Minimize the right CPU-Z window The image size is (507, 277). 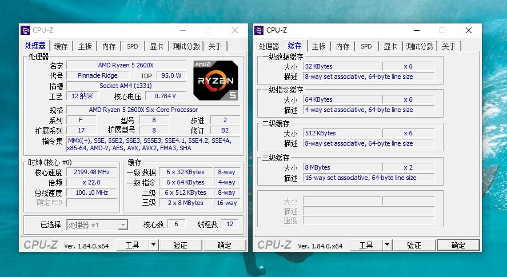(x=417, y=30)
